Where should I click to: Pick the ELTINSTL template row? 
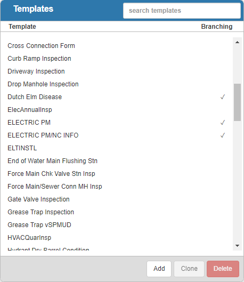117,148
